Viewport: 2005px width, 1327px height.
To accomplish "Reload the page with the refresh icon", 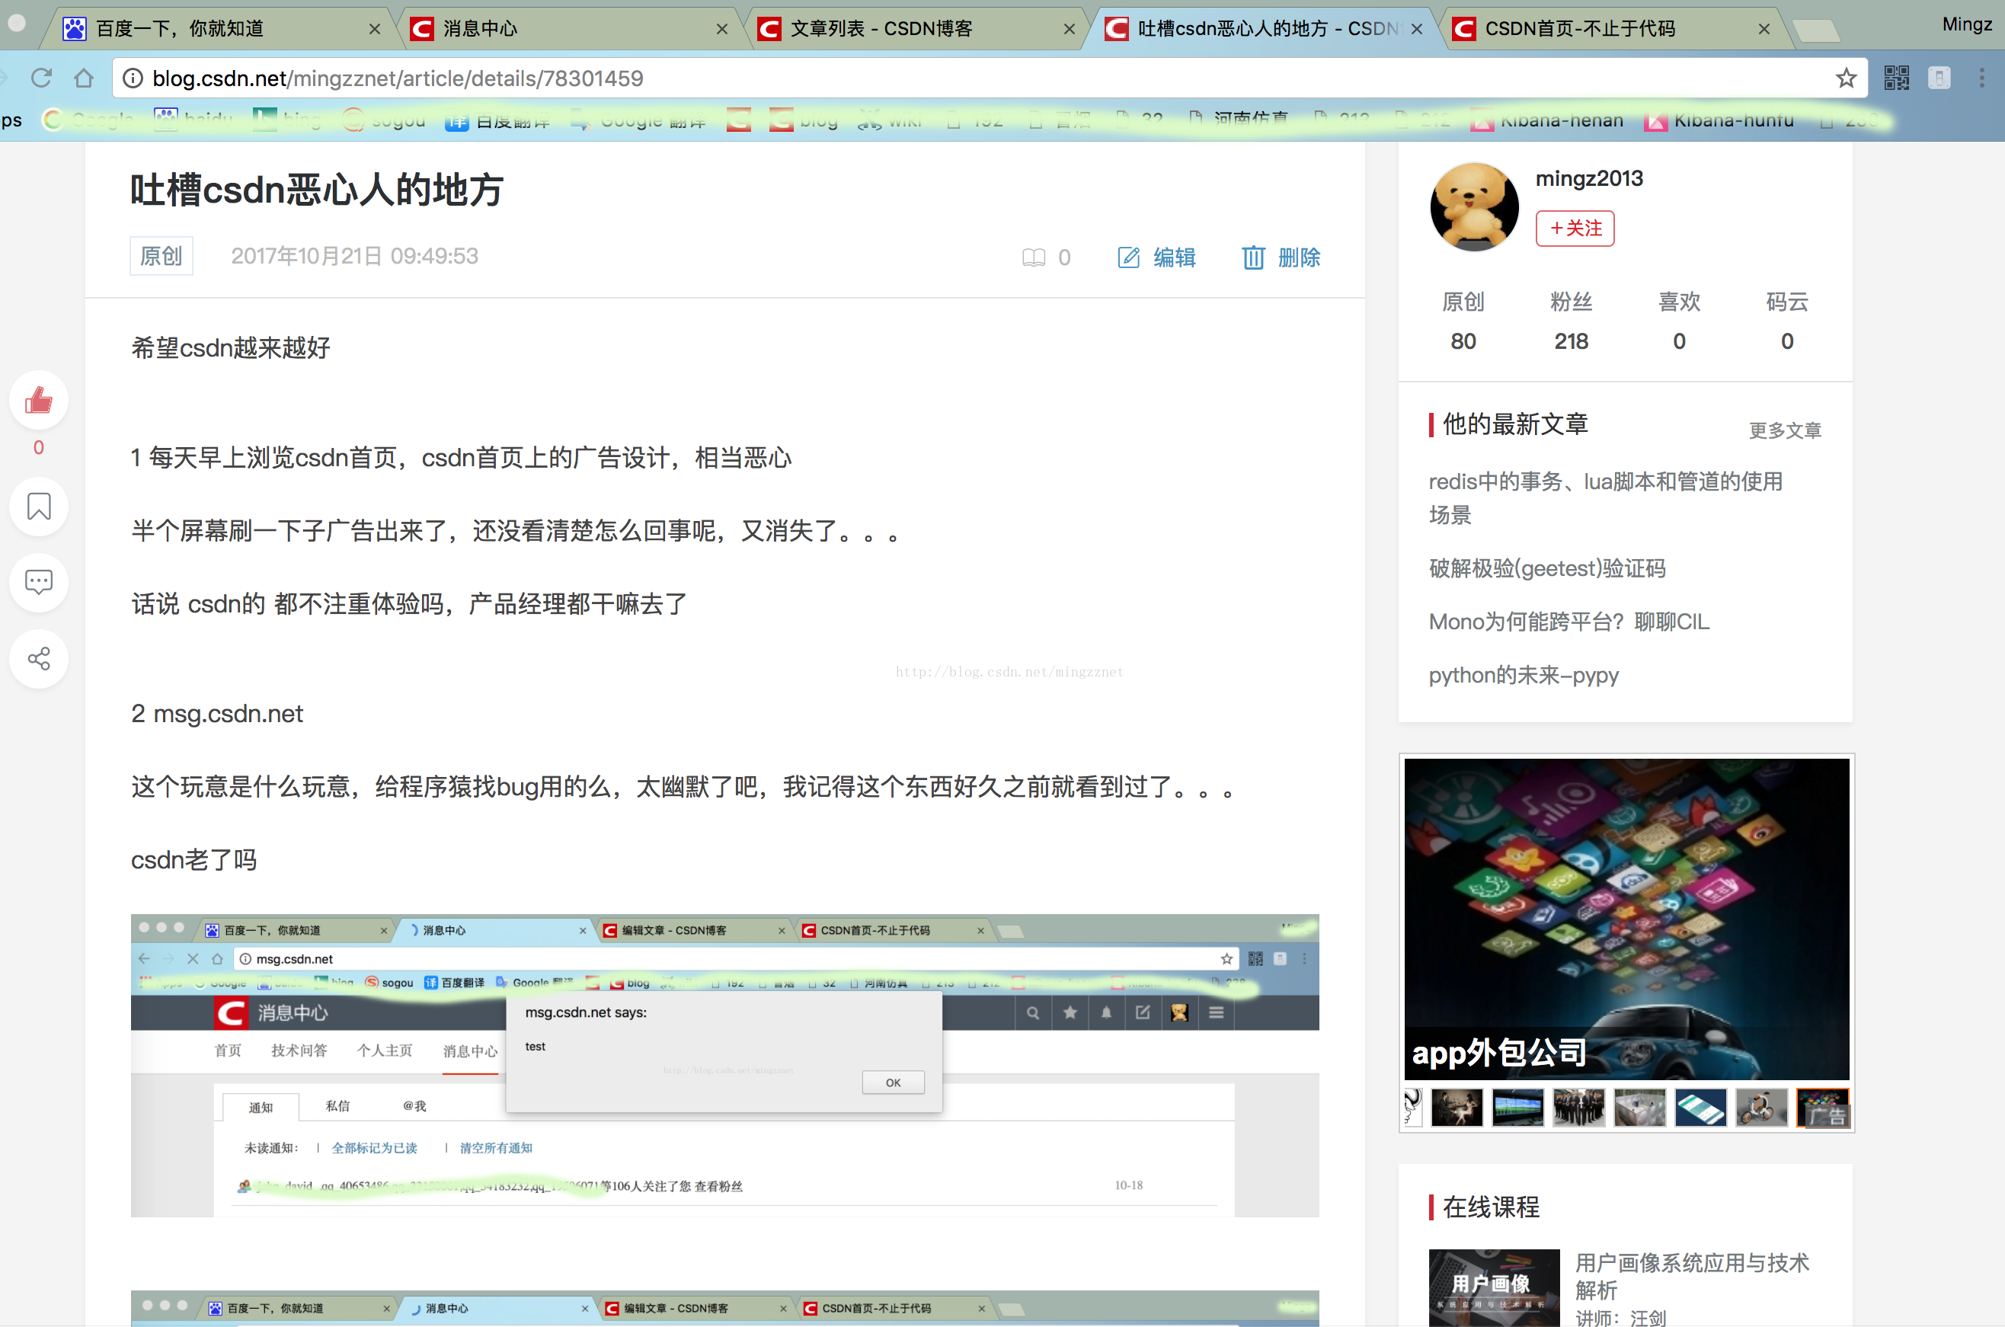I will [40, 78].
